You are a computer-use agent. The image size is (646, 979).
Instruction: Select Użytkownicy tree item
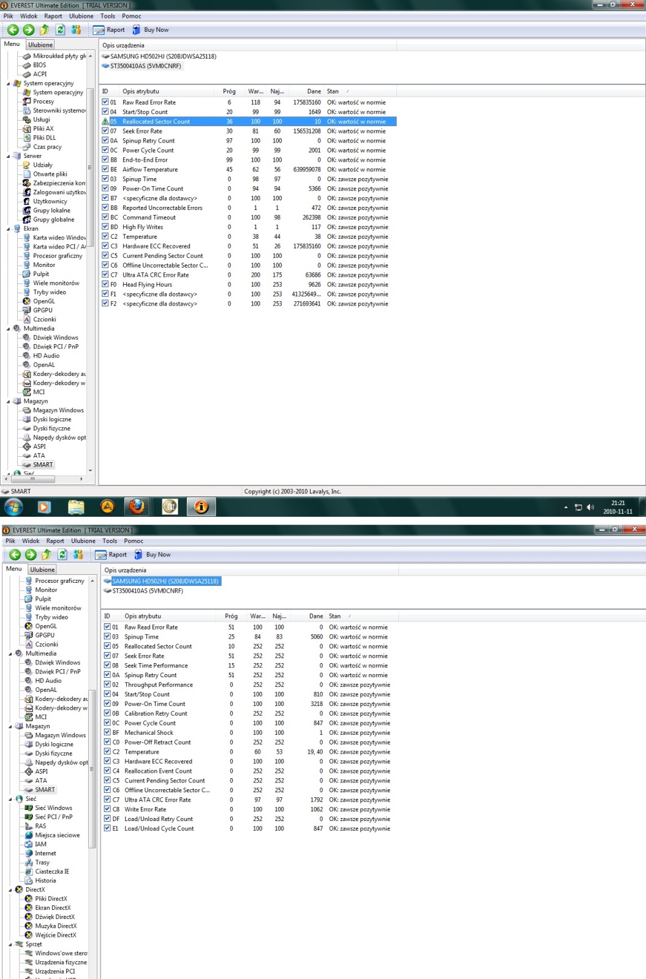[50, 201]
